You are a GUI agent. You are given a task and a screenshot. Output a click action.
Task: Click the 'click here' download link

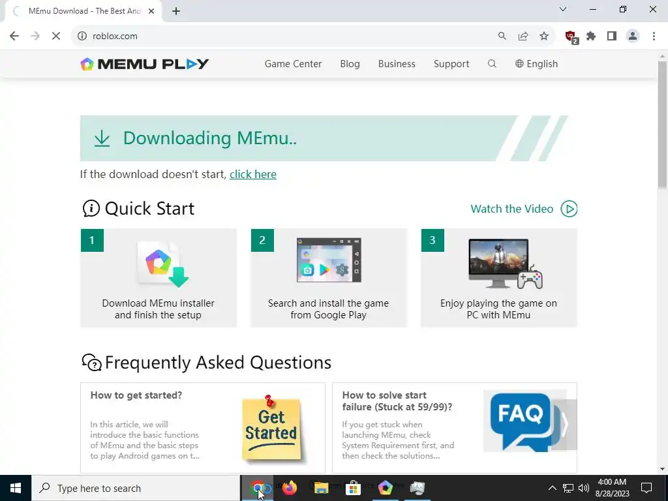tap(253, 174)
